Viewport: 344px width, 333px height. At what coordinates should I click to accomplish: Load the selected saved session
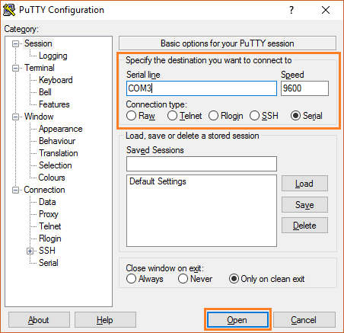[x=304, y=184]
